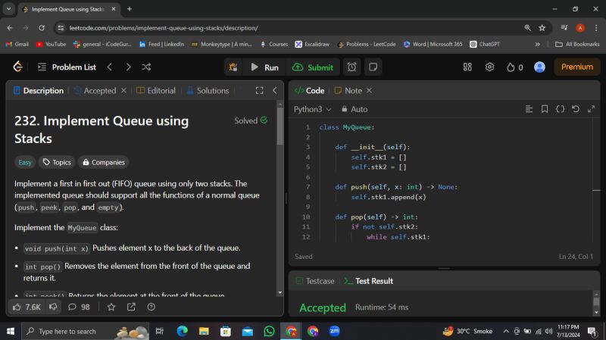
Task: Open the ChatGPT bookmark
Action: (485, 45)
